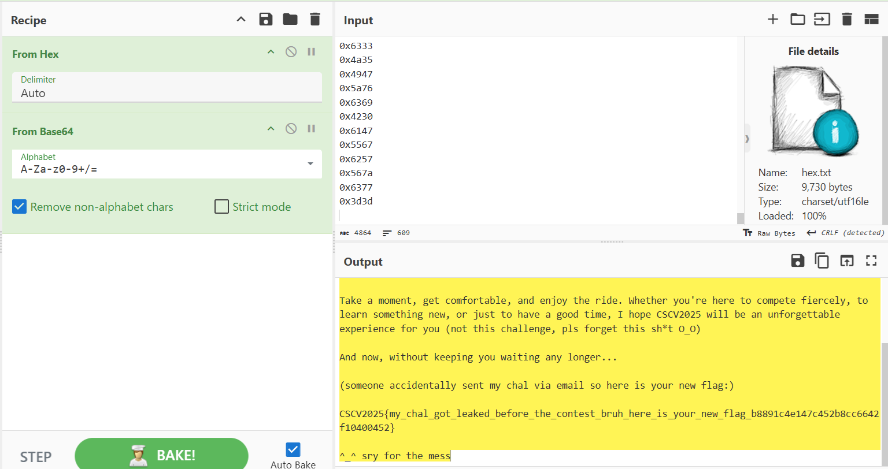Clear input and output trash icon
The width and height of the screenshot is (888, 469).
847,20
